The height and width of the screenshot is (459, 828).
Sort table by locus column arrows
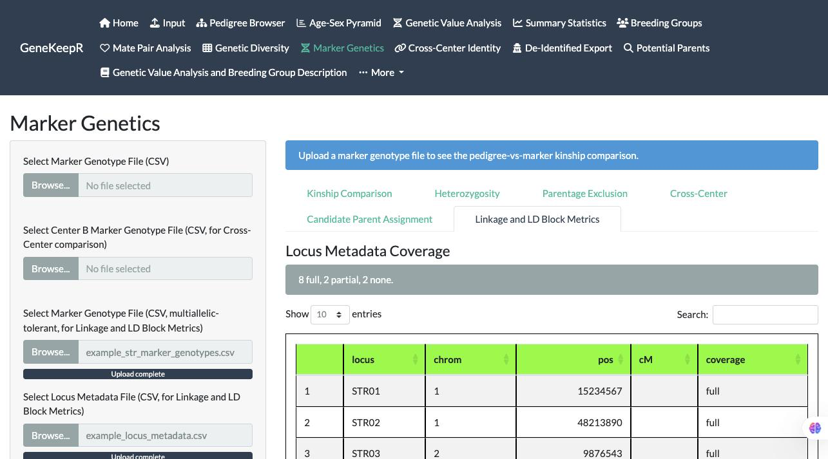point(415,360)
